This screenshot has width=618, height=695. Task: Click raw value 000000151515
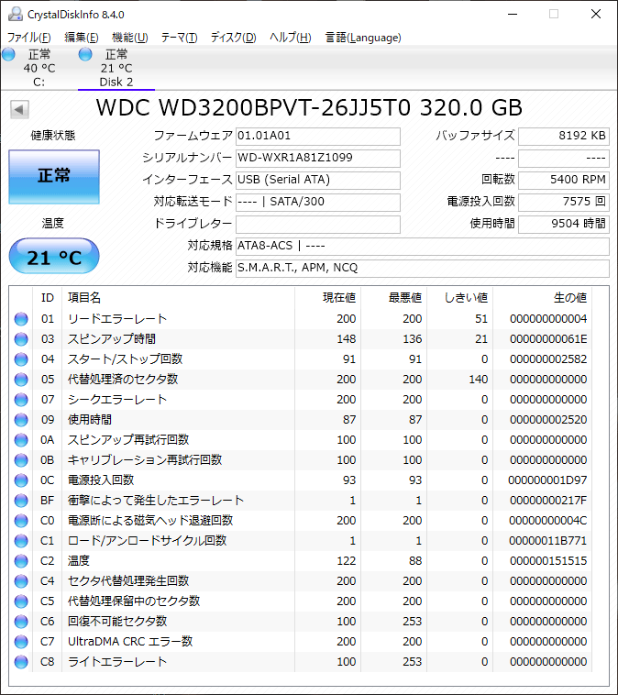[x=548, y=561]
